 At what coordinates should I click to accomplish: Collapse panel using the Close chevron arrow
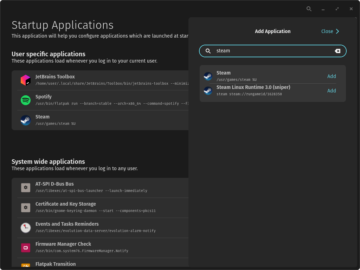click(x=337, y=31)
